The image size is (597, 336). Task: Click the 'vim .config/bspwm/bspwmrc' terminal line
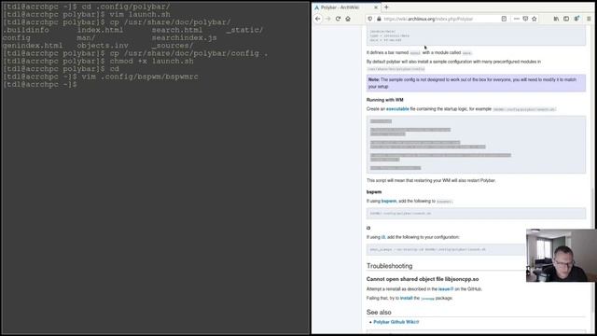click(100, 77)
